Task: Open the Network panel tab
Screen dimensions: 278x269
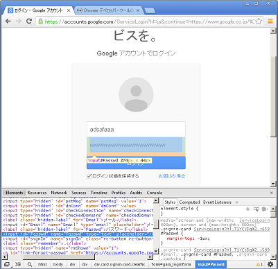Action: click(59, 193)
